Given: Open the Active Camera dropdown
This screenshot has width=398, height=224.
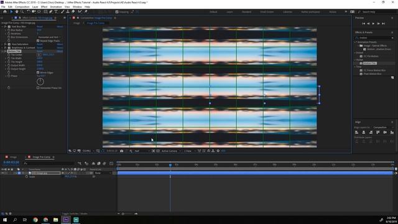Looking at the screenshot, I should 171,151.
